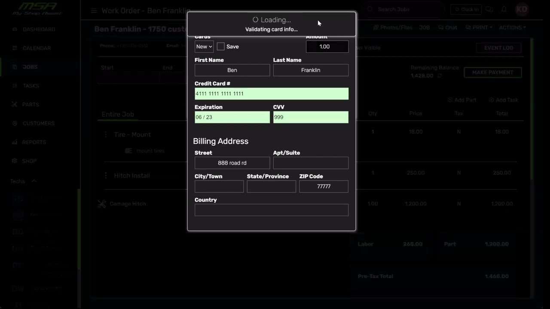Go to CALENDAR in the sidebar
Viewport: 550px width, 309px height.
(37, 48)
